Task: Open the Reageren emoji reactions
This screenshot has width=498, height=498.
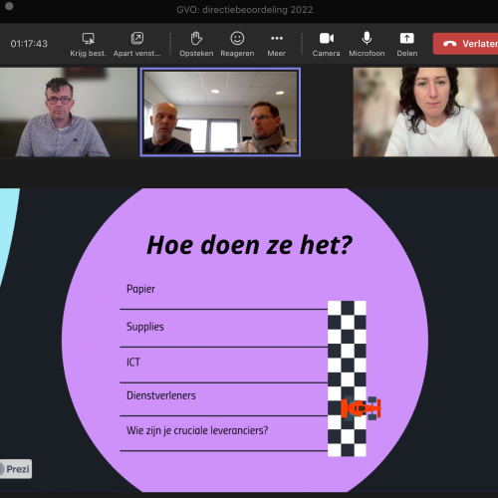Action: (237, 39)
